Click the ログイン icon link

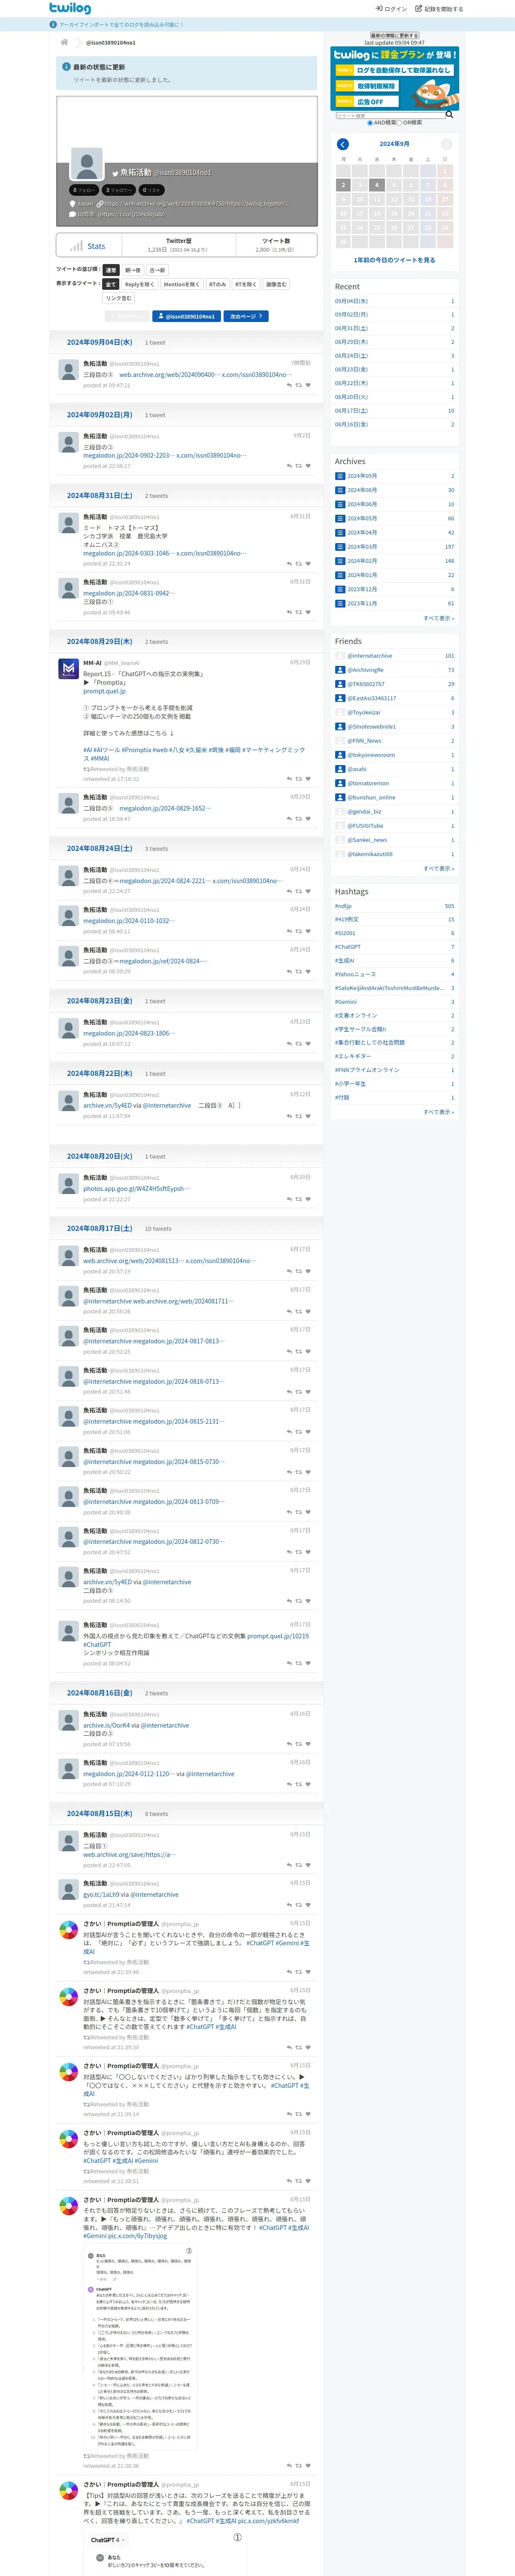[x=391, y=8]
